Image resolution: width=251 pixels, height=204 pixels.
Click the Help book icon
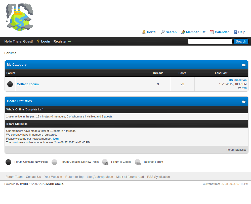point(235,32)
